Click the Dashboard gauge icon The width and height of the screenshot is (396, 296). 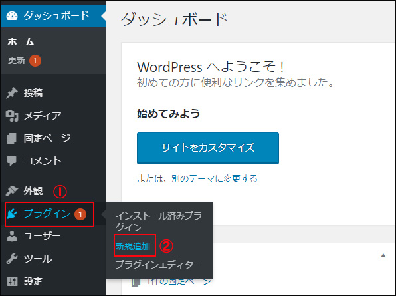coord(12,16)
